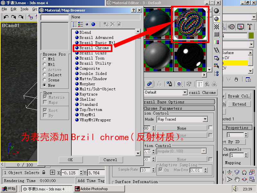Select the New radio button
The height and width of the screenshot is (193, 257).
44,85
